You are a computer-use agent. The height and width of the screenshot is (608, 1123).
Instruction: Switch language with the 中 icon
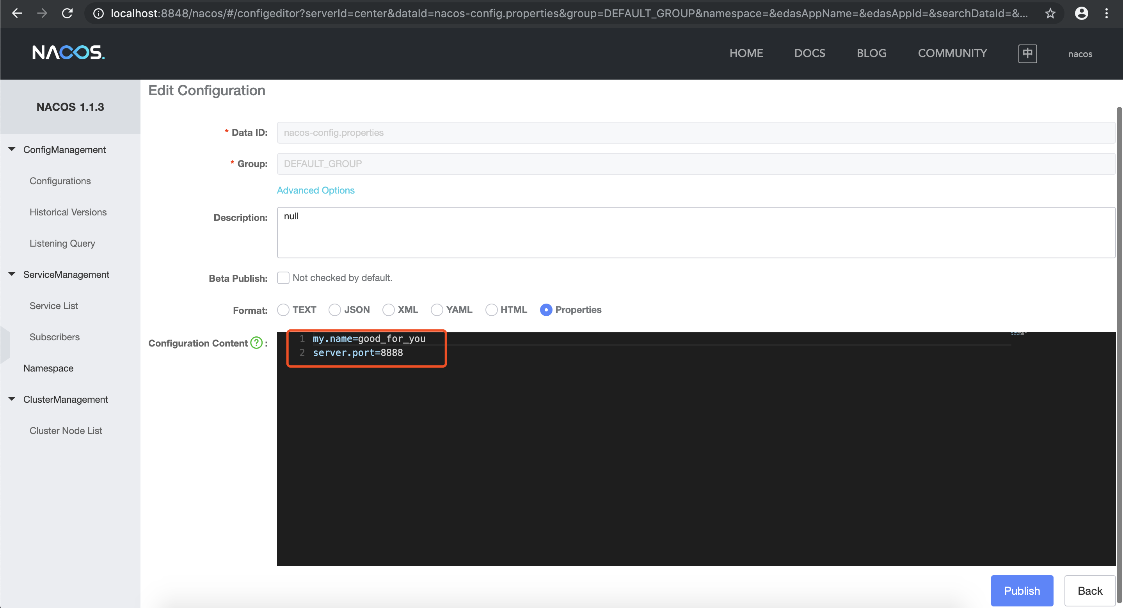1027,53
